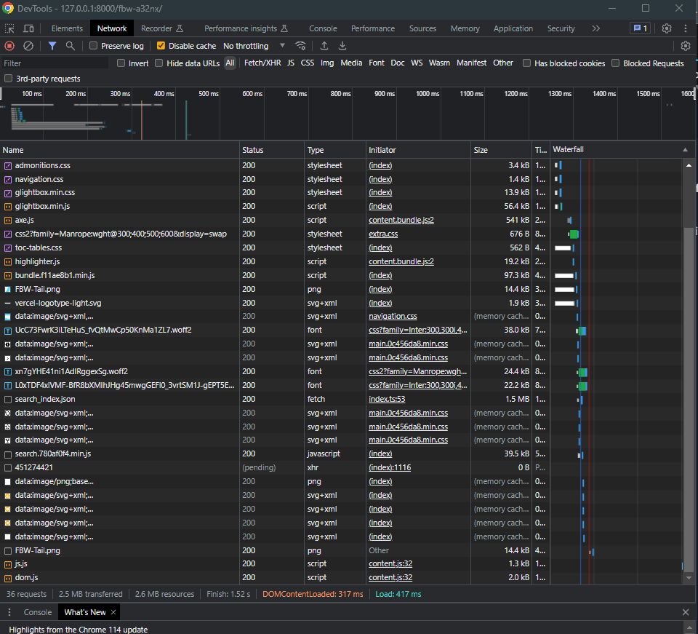698x634 pixels.
Task: Click the record network log button
Action: pos(10,46)
